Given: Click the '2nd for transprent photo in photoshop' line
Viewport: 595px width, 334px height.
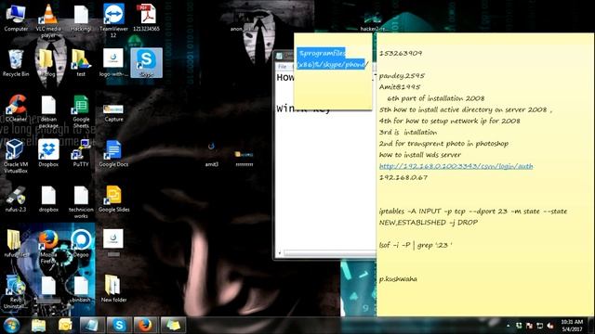Looking at the screenshot, I should (x=443, y=144).
